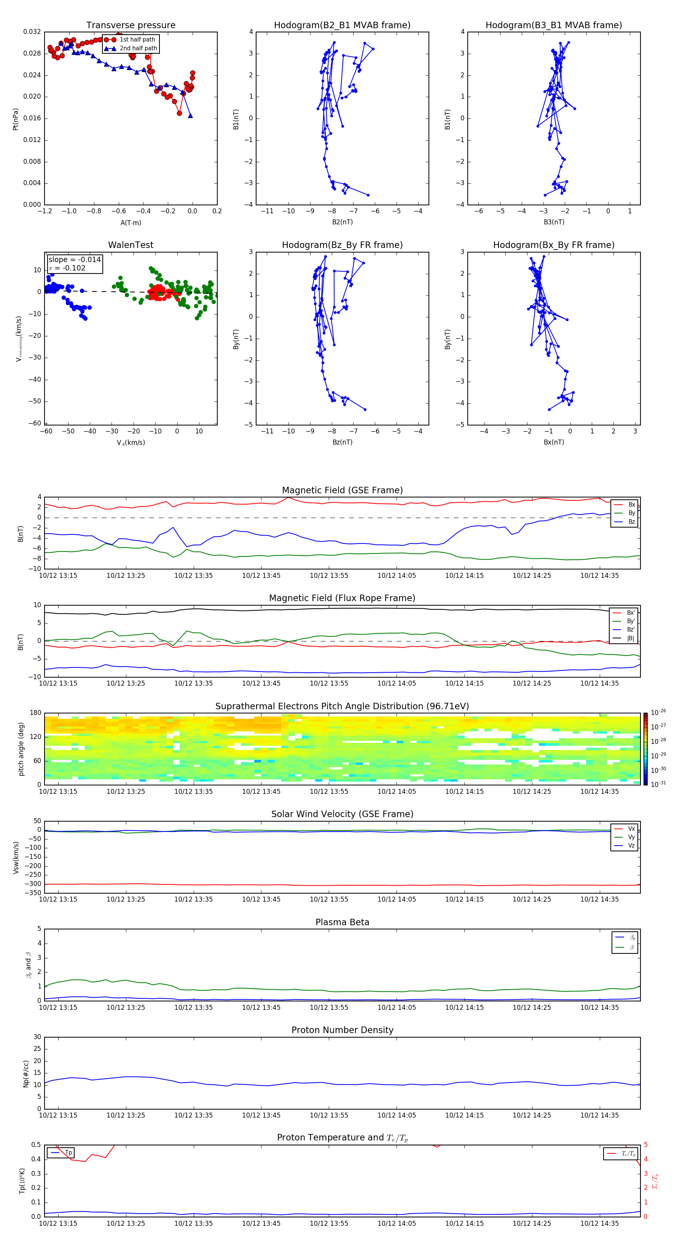This screenshot has width=685, height=1257.
Task: Click 'r = -0.102' annotation text
Action: [x=67, y=268]
